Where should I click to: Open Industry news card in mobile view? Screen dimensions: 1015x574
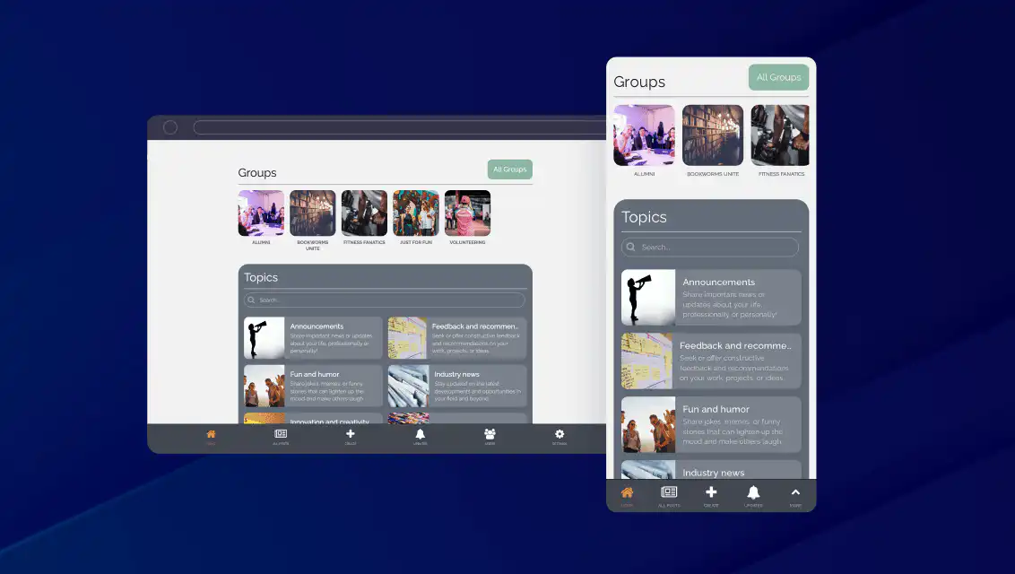711,470
